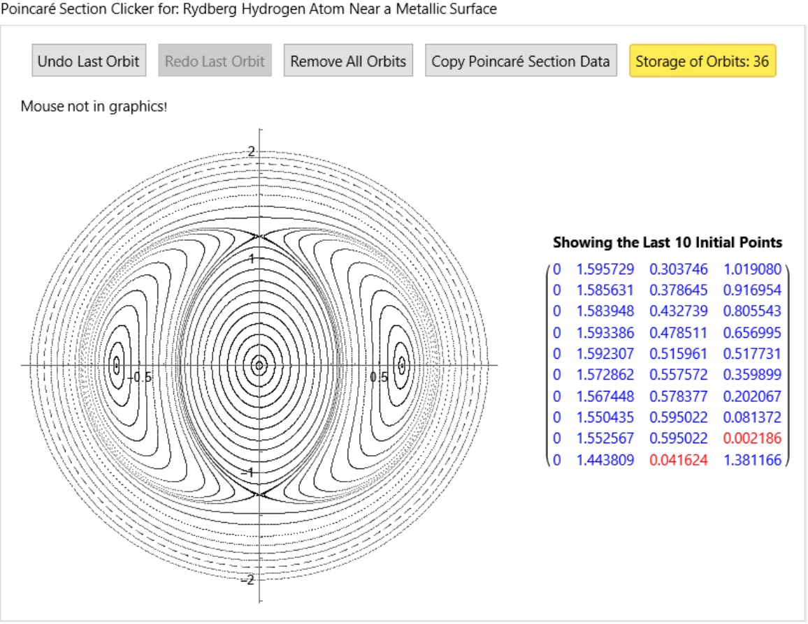The height and width of the screenshot is (624, 808).
Task: Select the red value 0.041624 in the last row
Action: 678,459
